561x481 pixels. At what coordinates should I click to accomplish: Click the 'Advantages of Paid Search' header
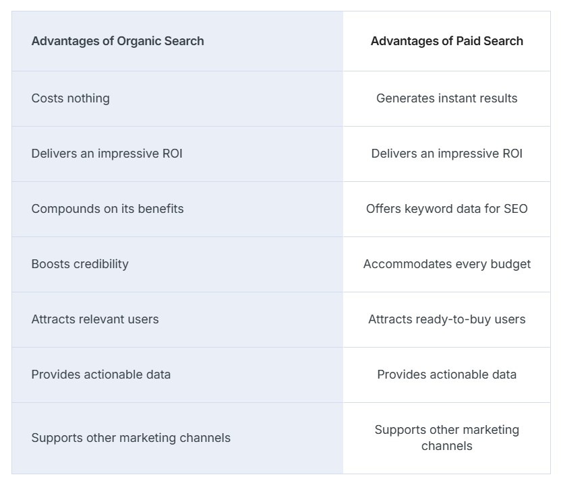tap(446, 41)
